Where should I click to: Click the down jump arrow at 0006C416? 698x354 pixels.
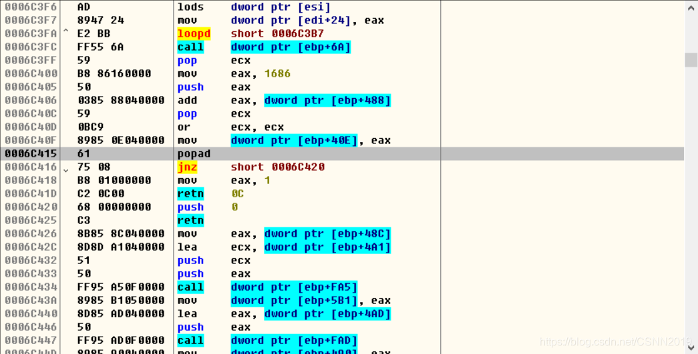66,170
